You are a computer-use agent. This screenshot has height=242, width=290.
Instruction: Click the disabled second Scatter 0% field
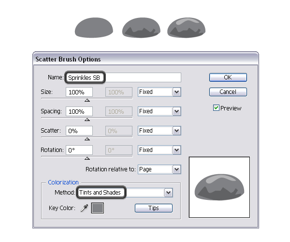pos(119,131)
